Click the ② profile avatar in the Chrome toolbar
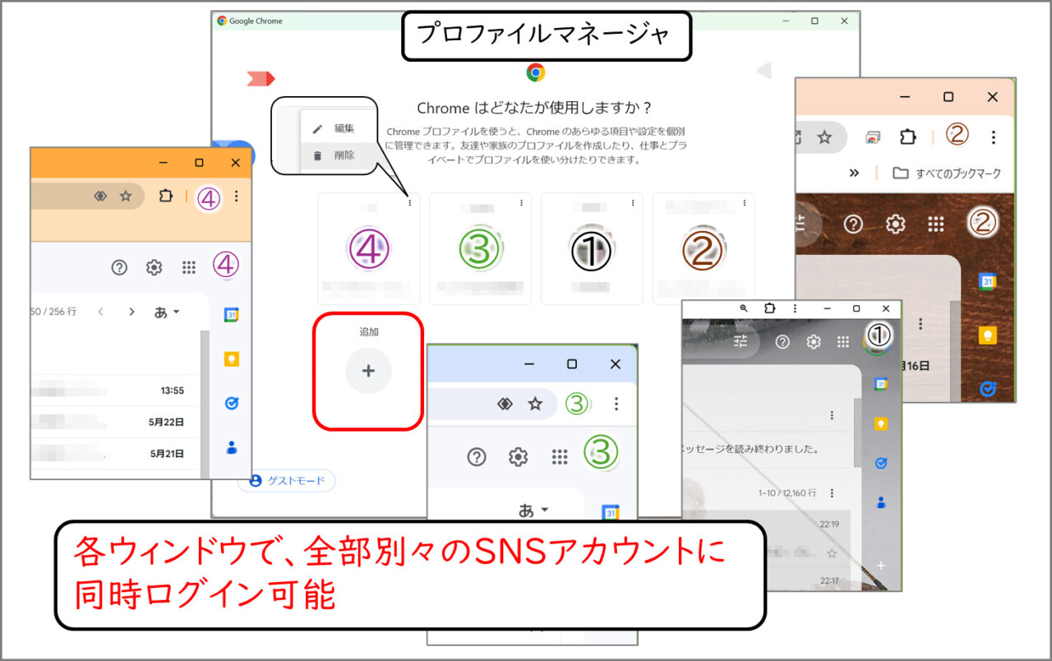The height and width of the screenshot is (661, 1052). [x=956, y=136]
